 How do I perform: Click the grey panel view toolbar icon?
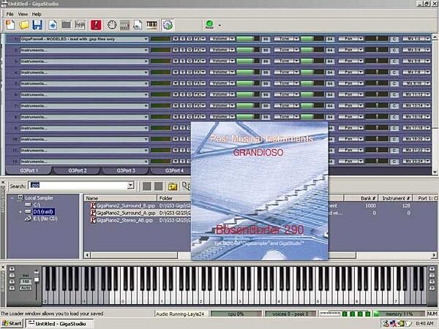66,25
